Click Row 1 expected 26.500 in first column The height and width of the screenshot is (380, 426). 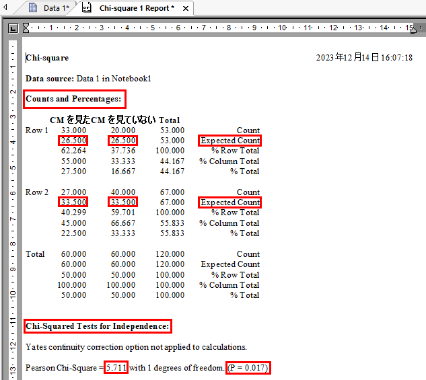pos(73,141)
